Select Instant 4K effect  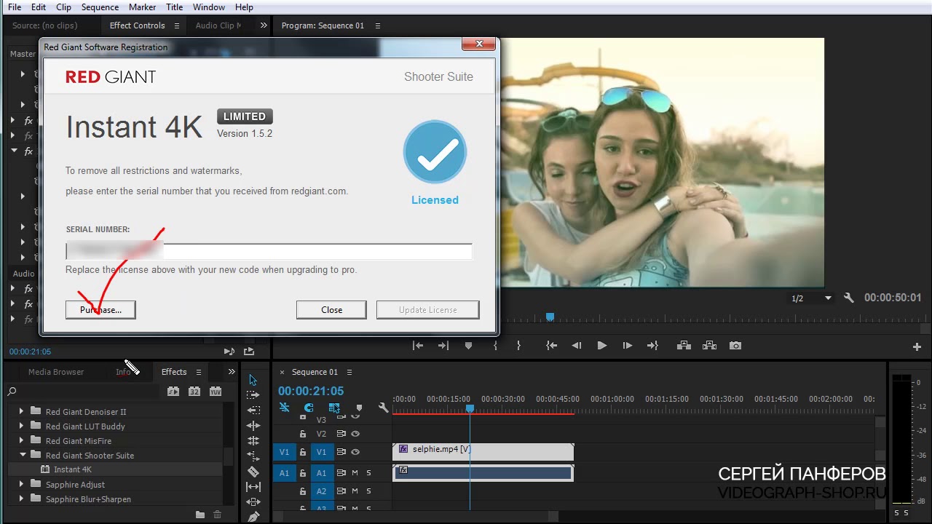(72, 469)
